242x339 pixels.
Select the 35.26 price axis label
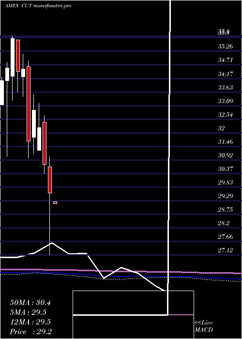click(226, 46)
